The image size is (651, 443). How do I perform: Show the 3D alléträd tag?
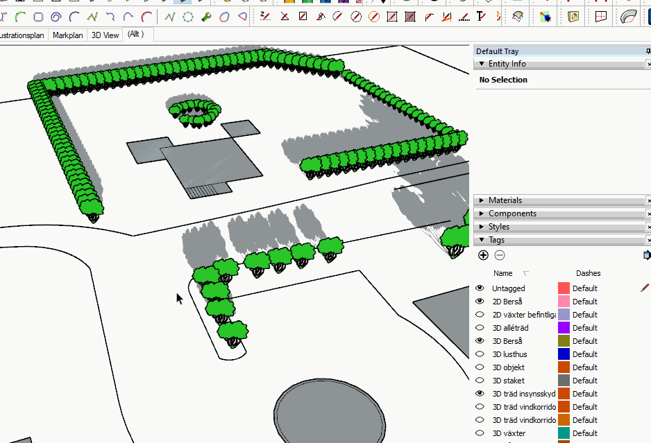pos(480,328)
